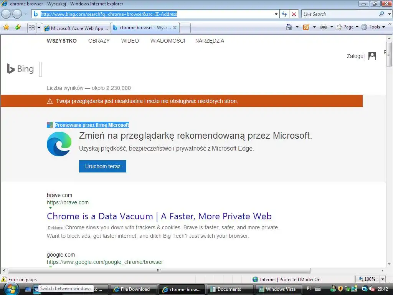Click the https://brave.com URL
This screenshot has height=295, width=393.
click(x=68, y=202)
